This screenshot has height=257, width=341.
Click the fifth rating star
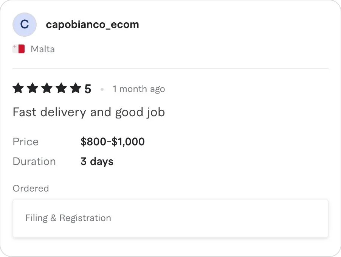pyautogui.click(x=76, y=89)
